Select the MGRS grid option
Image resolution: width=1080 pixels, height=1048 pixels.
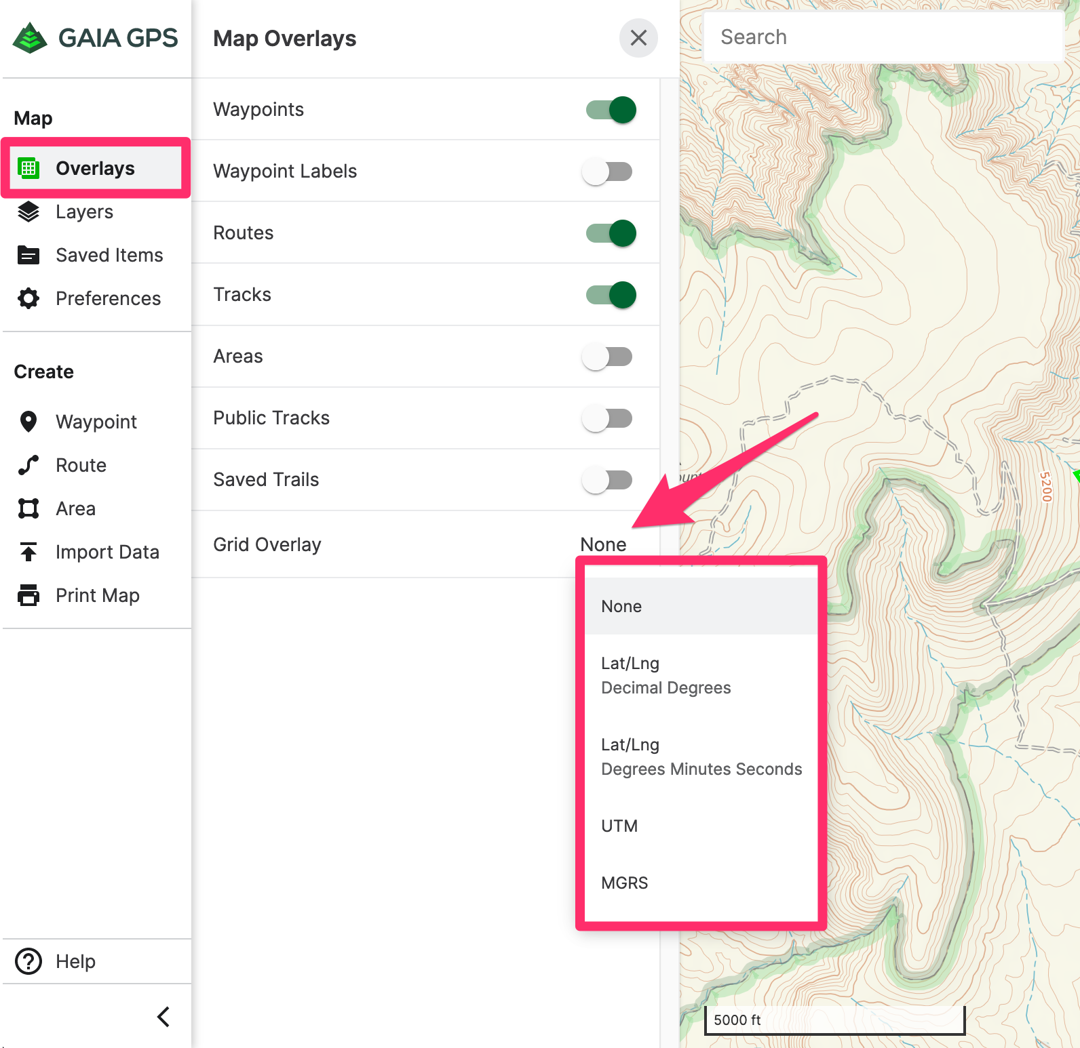pos(701,883)
